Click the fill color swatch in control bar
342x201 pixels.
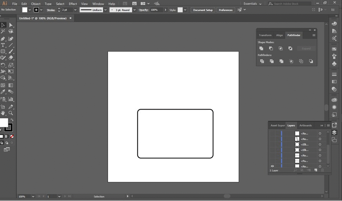point(25,10)
